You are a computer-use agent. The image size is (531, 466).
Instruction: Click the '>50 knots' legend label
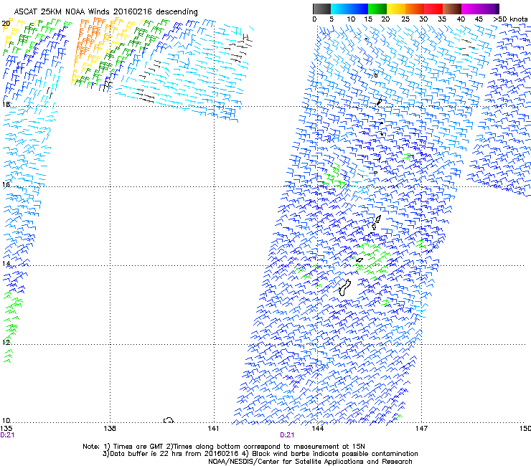[x=510, y=19]
